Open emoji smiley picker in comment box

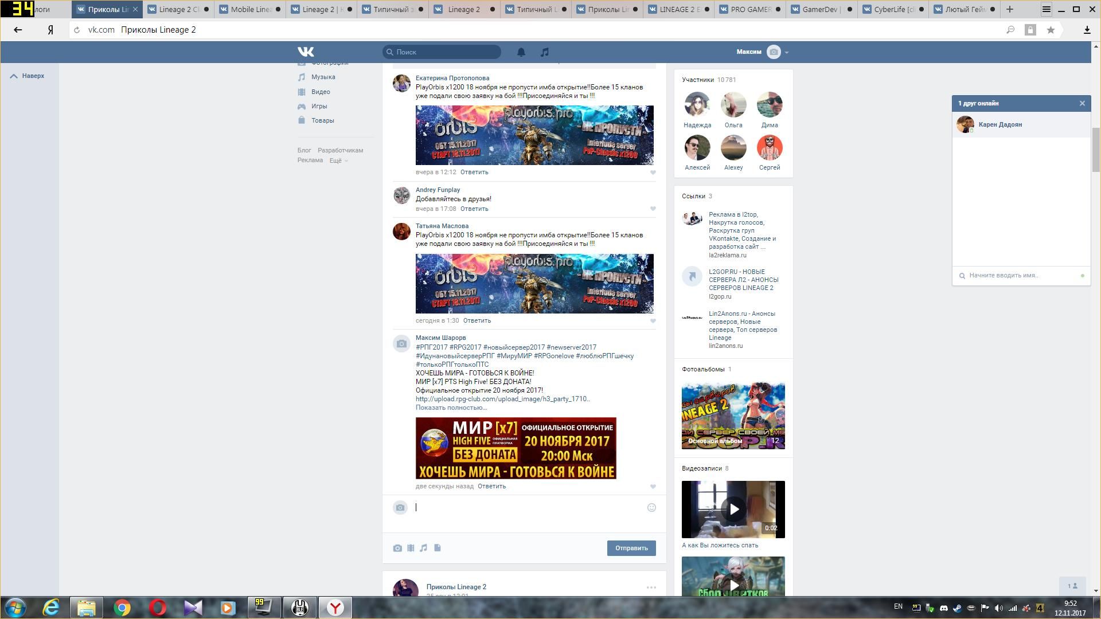[x=651, y=508]
